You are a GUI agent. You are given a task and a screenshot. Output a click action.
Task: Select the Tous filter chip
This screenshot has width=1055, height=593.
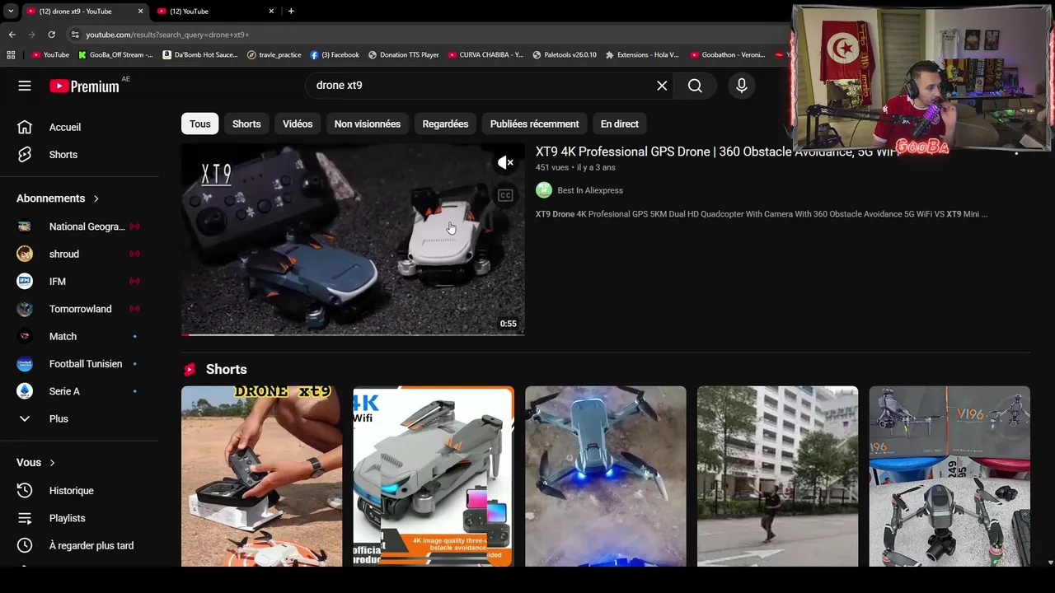pos(200,124)
